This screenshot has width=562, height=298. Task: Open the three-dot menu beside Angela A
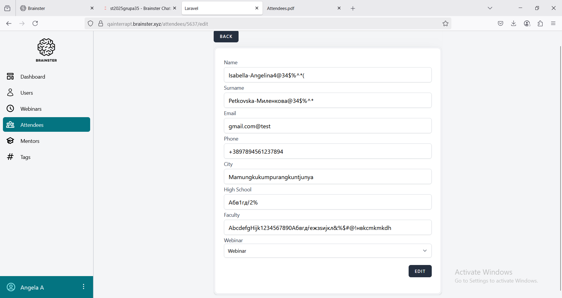point(83,287)
